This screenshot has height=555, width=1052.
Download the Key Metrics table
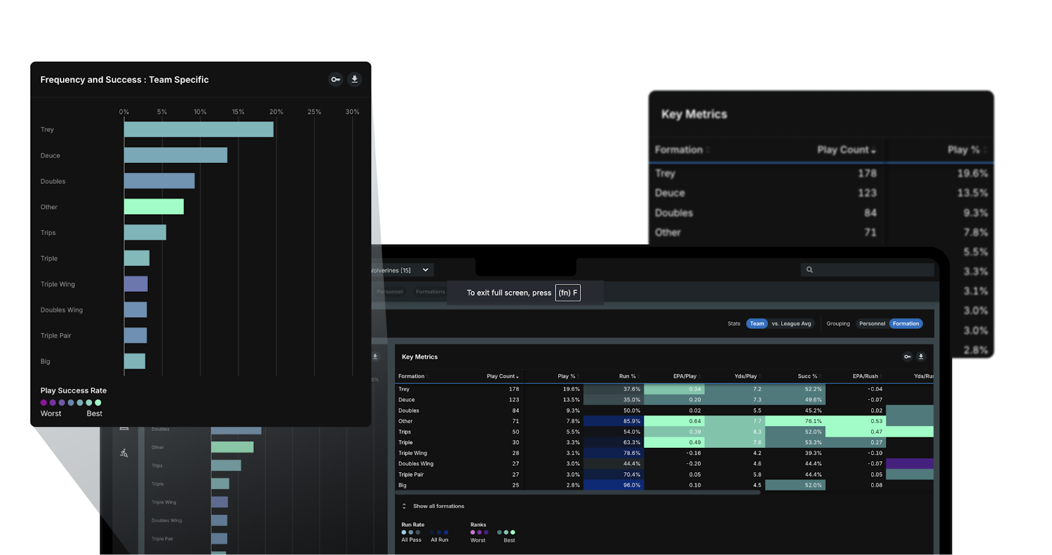coord(921,357)
